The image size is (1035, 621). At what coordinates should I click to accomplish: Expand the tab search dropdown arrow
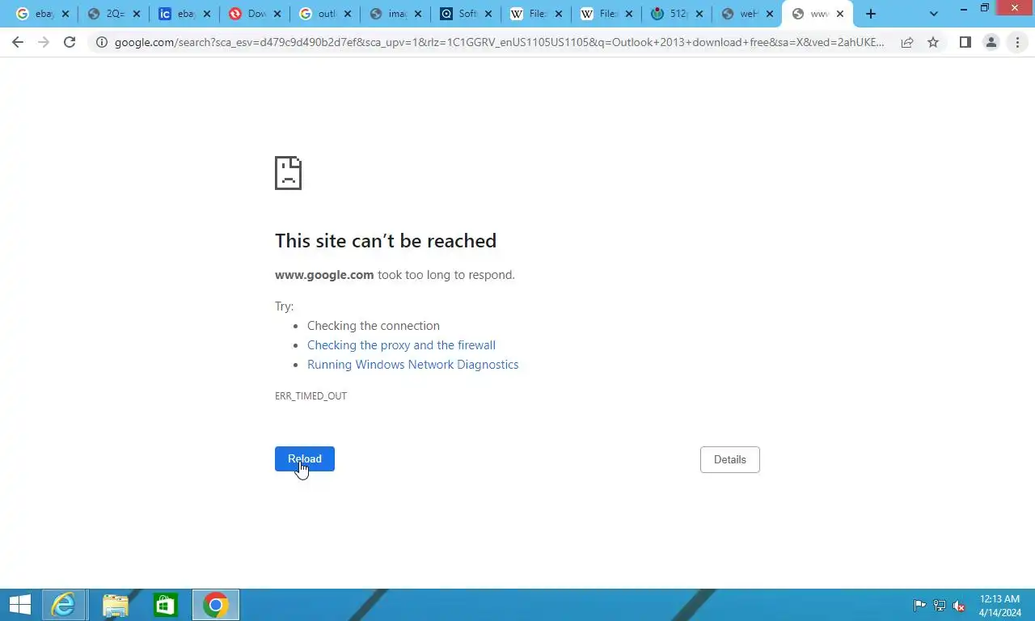coord(933,14)
